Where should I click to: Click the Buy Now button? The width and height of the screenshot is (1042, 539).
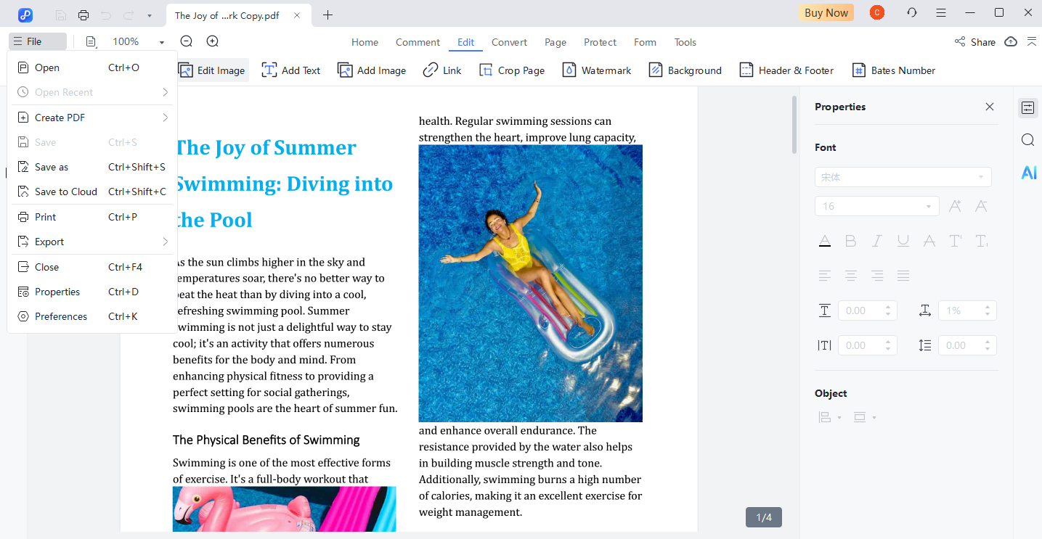point(826,12)
